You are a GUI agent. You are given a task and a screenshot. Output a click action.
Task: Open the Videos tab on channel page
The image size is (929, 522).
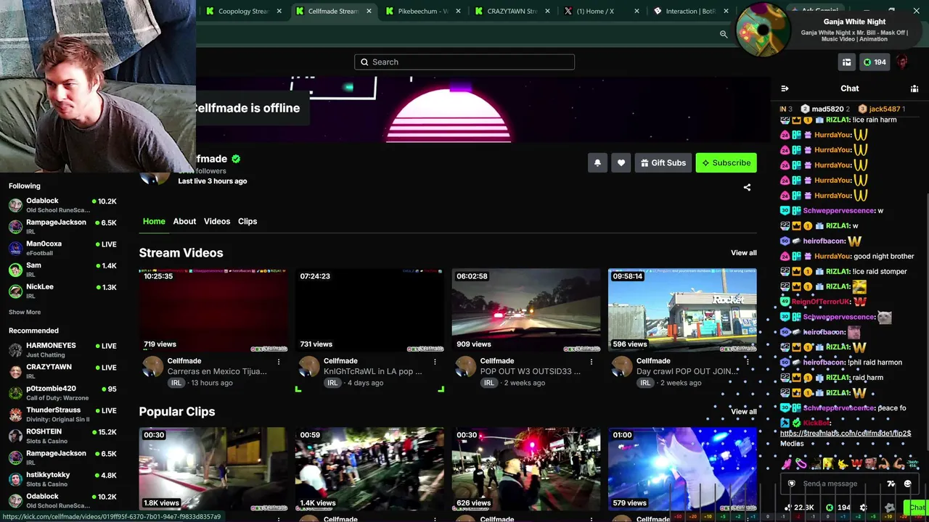tap(217, 221)
